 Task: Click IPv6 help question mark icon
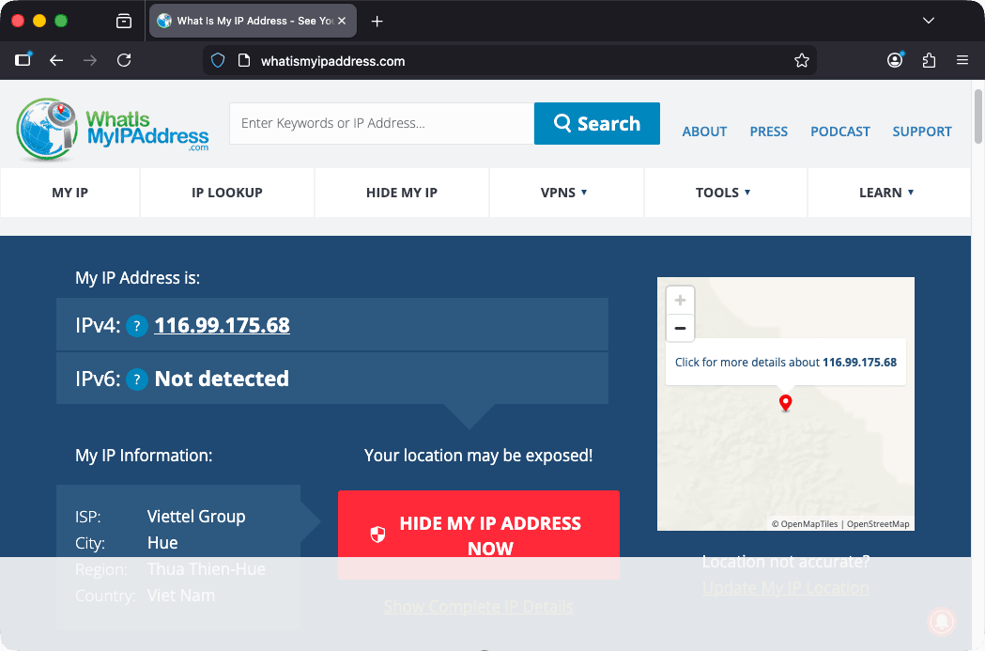click(x=137, y=380)
